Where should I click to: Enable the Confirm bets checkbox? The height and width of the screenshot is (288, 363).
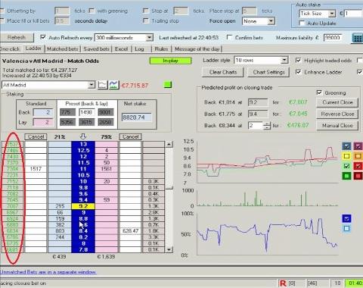(229, 37)
